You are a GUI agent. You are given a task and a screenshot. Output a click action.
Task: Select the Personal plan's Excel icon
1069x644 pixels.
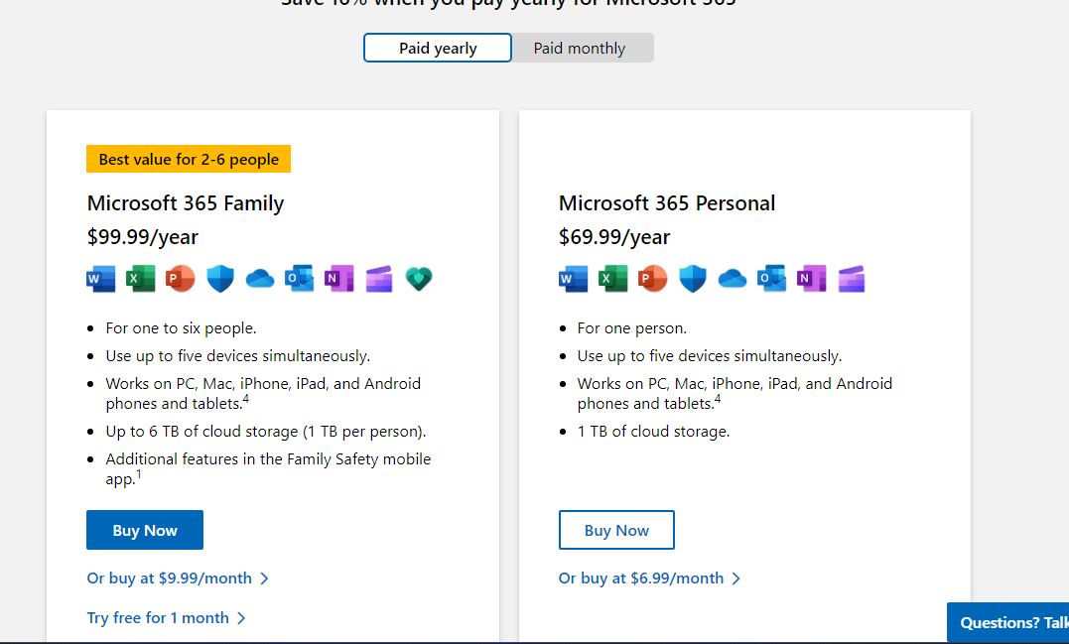tap(612, 279)
